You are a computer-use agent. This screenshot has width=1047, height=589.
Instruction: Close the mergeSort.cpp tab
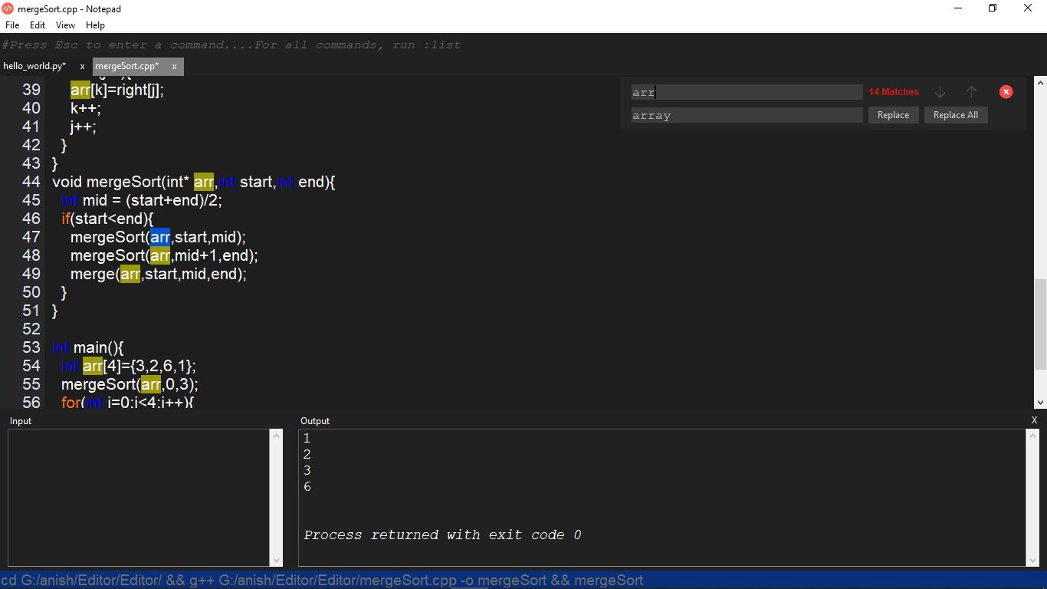(174, 67)
